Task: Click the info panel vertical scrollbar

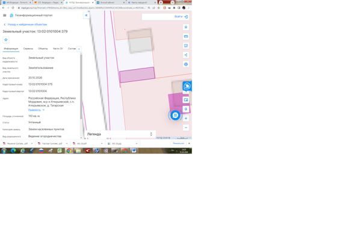Action: (x=81, y=86)
